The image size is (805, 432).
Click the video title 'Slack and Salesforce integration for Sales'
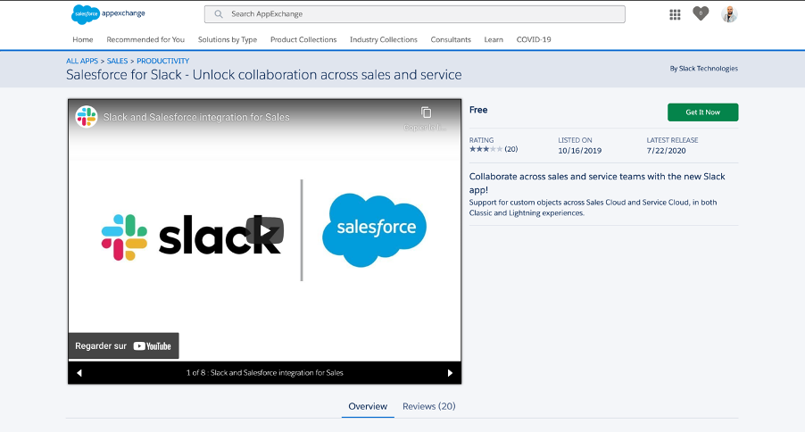tap(196, 117)
